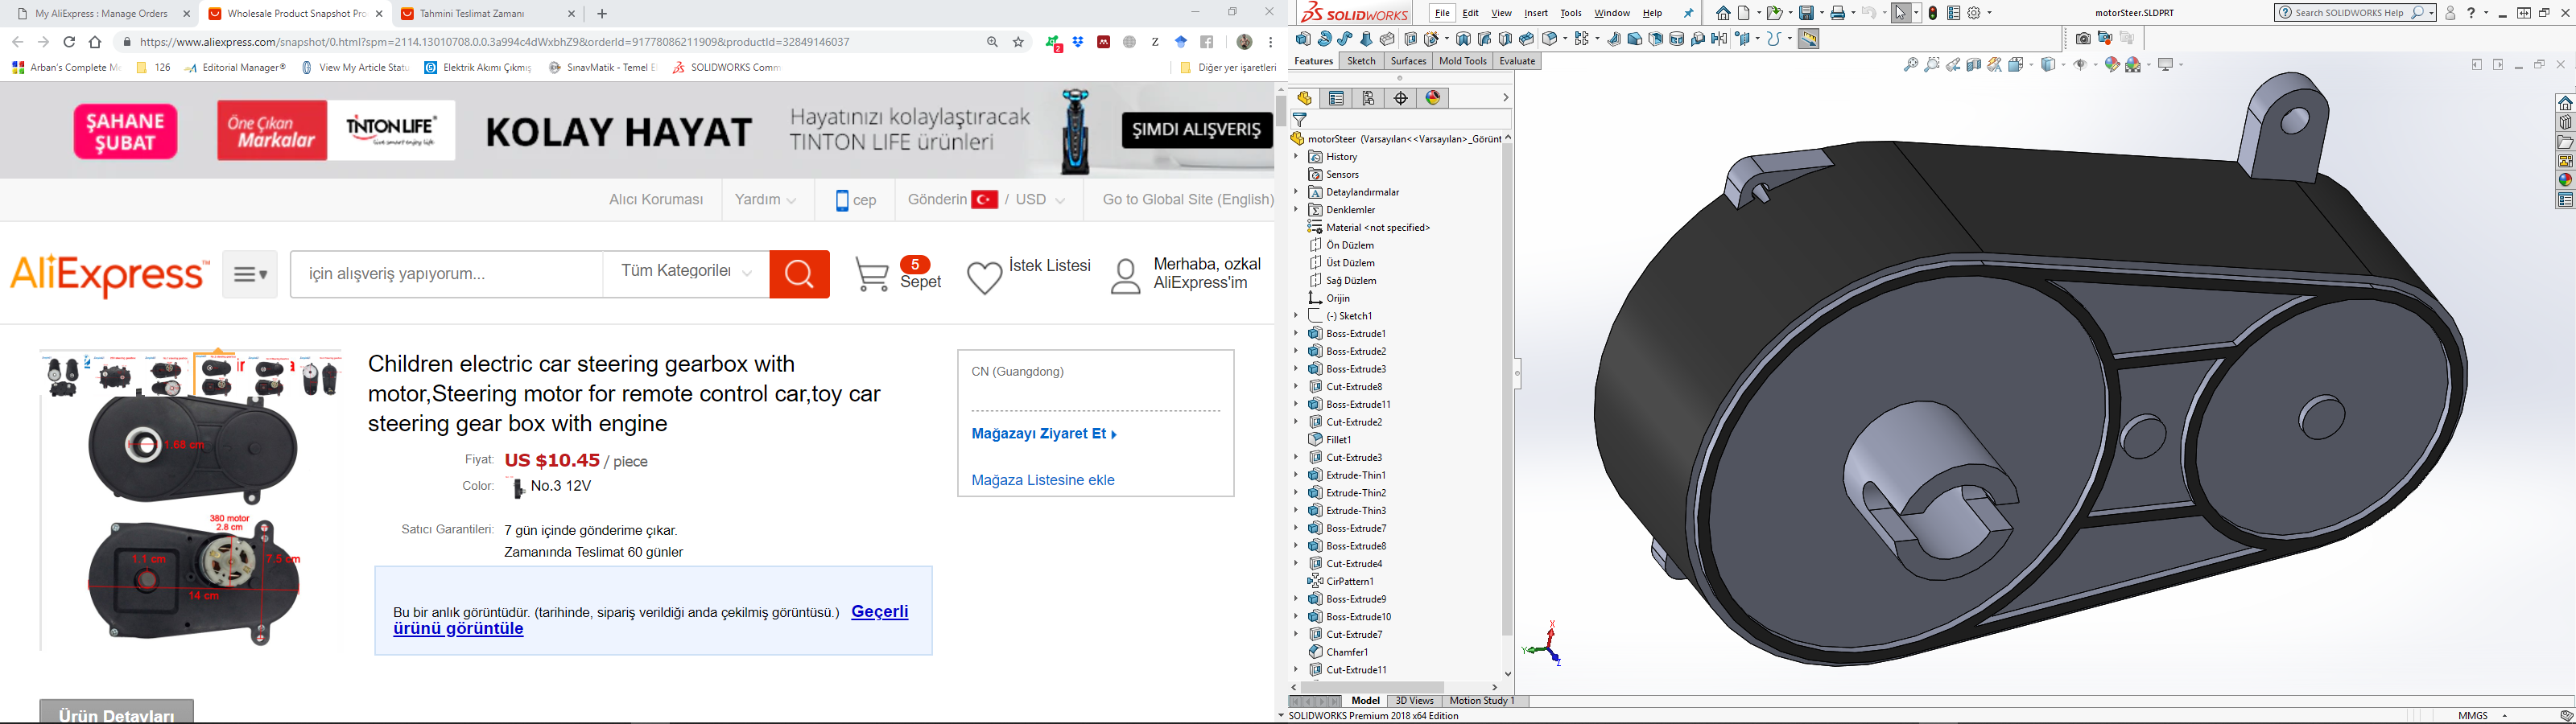The height and width of the screenshot is (724, 2576).
Task: Select the Extruded Boss/Base tool in SolidWorks
Action: pyautogui.click(x=1303, y=39)
